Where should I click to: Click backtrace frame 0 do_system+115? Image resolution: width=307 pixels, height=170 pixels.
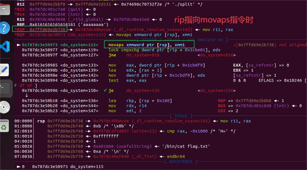click(x=68, y=167)
